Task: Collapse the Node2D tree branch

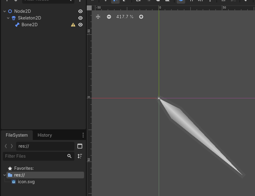Action: (5, 11)
